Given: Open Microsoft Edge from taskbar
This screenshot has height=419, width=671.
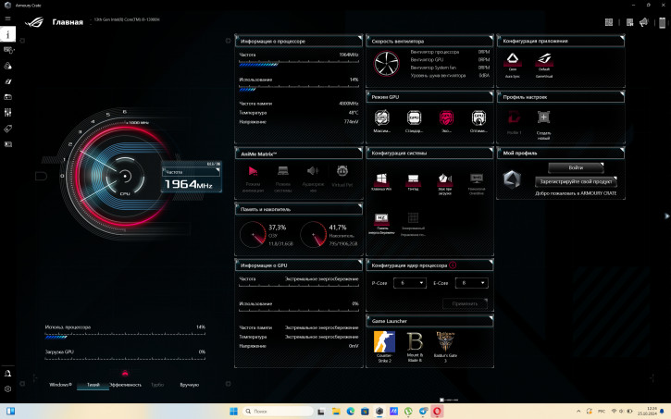Looking at the screenshot, I should coord(351,412).
